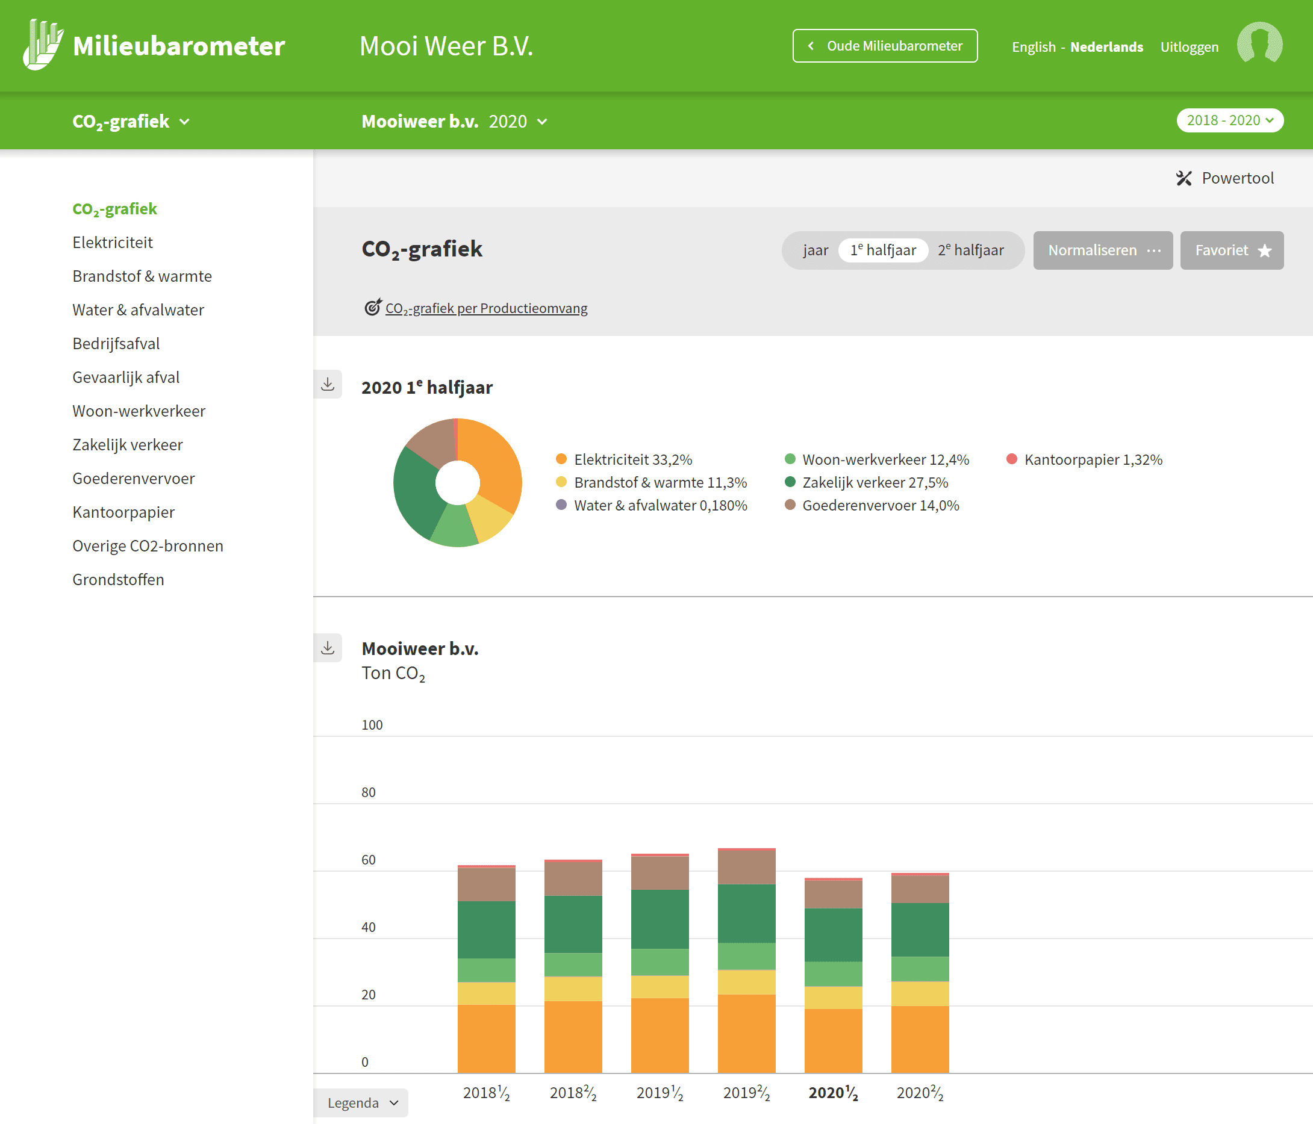Open the Mooiweer b.v. 2020 selector

click(454, 121)
